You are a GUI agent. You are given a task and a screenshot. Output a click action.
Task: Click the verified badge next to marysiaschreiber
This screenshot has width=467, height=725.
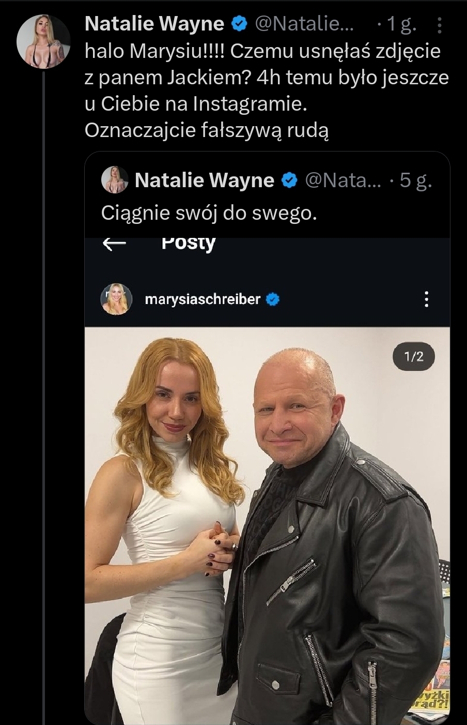pos(272,299)
